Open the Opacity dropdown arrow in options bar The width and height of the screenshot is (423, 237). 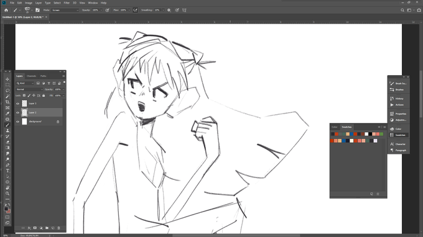[x=101, y=10]
